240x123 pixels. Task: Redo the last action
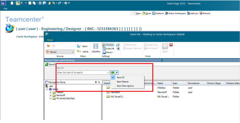tap(59, 3)
